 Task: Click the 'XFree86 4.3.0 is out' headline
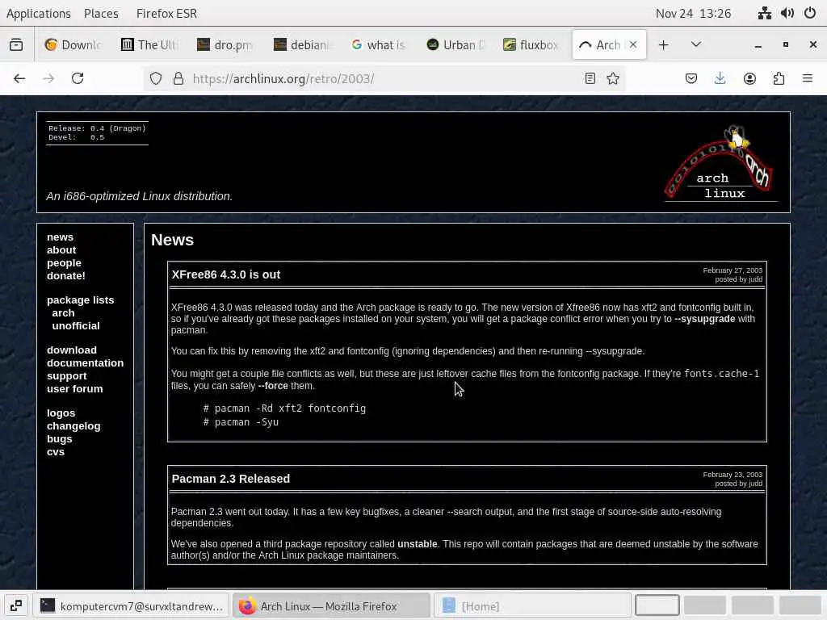coord(226,274)
